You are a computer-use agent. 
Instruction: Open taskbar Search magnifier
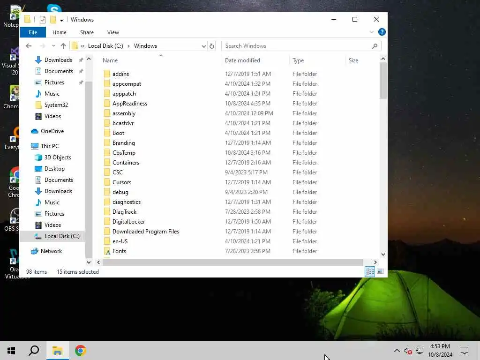click(34, 351)
